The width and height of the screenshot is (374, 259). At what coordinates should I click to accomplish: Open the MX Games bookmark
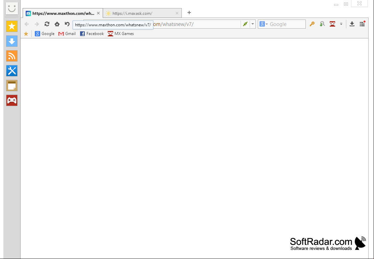[121, 34]
